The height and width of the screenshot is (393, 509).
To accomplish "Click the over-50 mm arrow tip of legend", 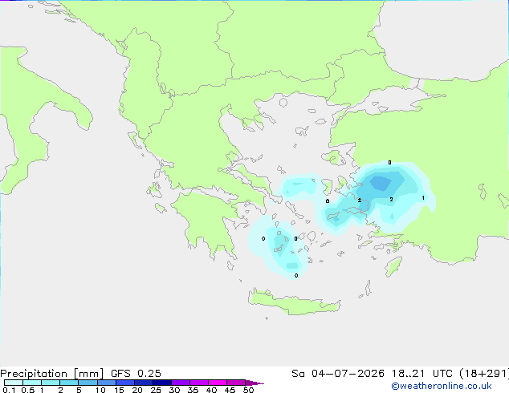I will (x=254, y=383).
